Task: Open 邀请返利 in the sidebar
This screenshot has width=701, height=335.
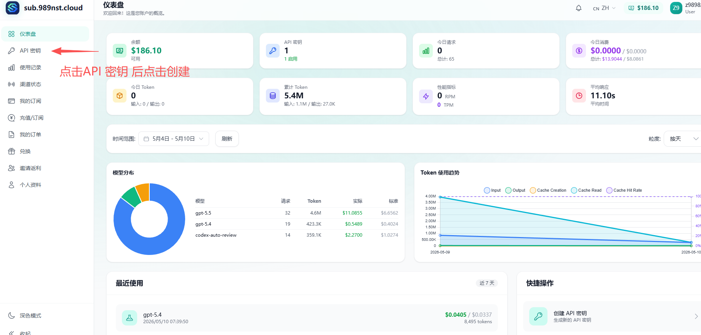Action: 45,168
